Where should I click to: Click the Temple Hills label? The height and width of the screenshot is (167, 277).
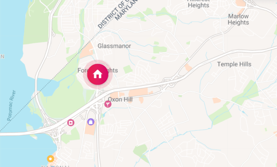click(x=234, y=64)
